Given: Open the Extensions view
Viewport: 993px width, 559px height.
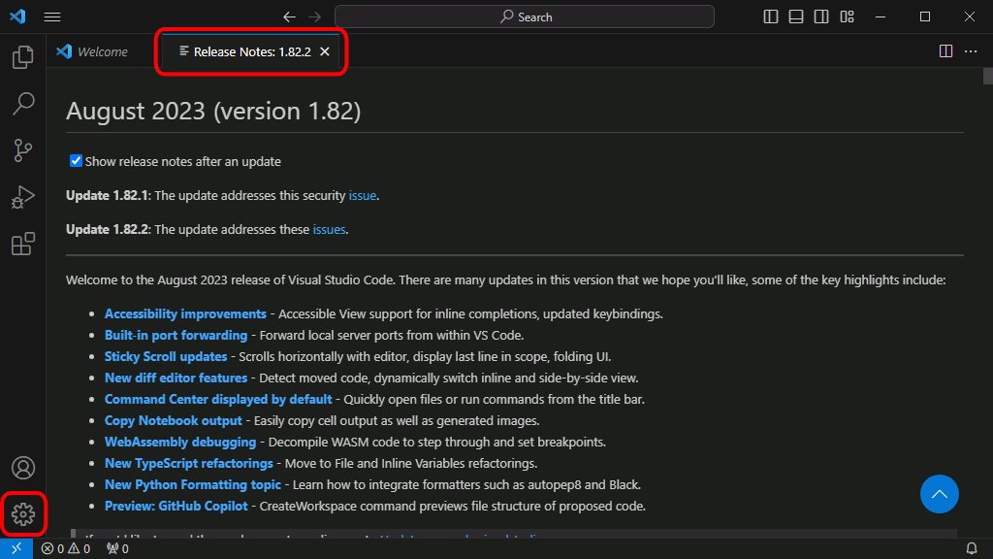Looking at the screenshot, I should coord(23,244).
